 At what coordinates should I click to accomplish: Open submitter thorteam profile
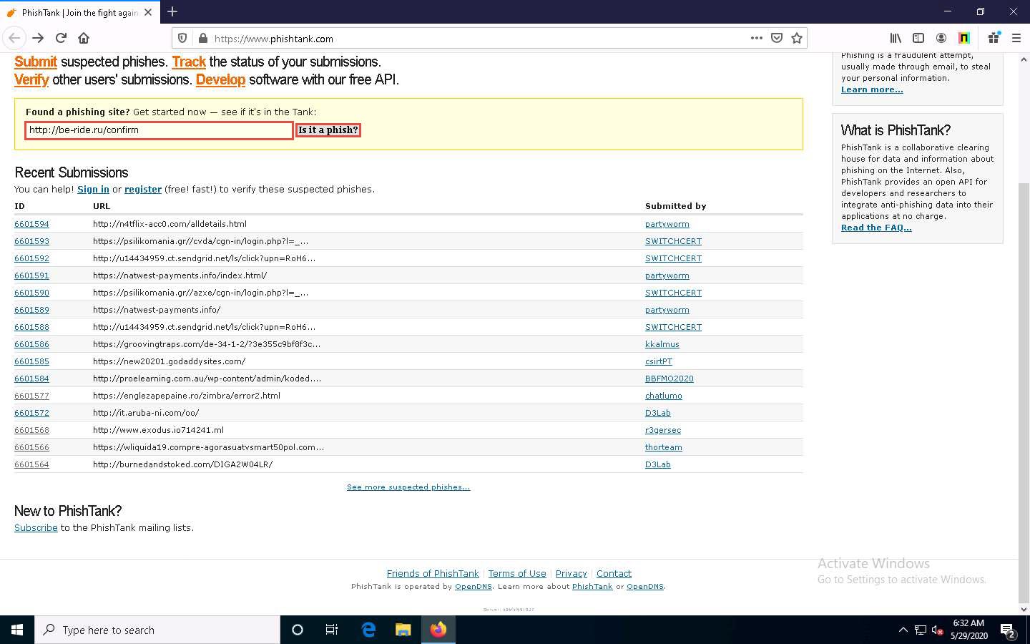point(664,447)
